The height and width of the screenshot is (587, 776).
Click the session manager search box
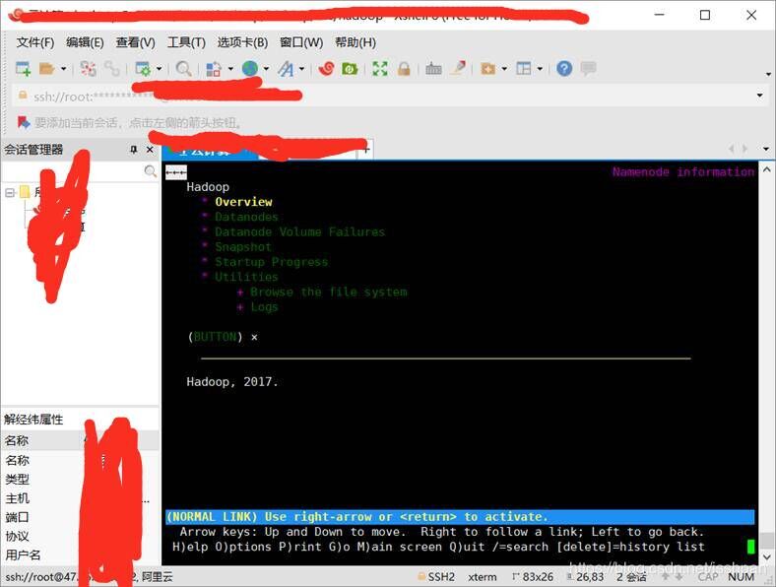(72, 171)
